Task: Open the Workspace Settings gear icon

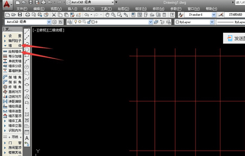Action: (54, 22)
